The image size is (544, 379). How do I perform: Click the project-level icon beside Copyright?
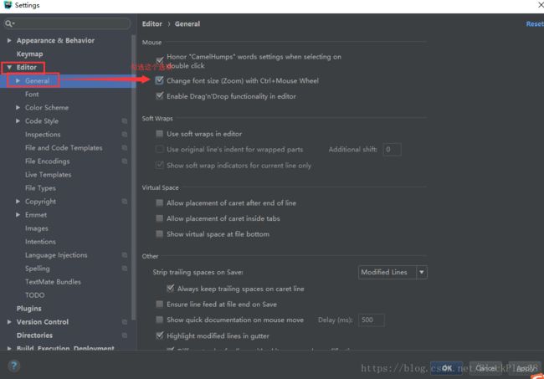coord(125,202)
